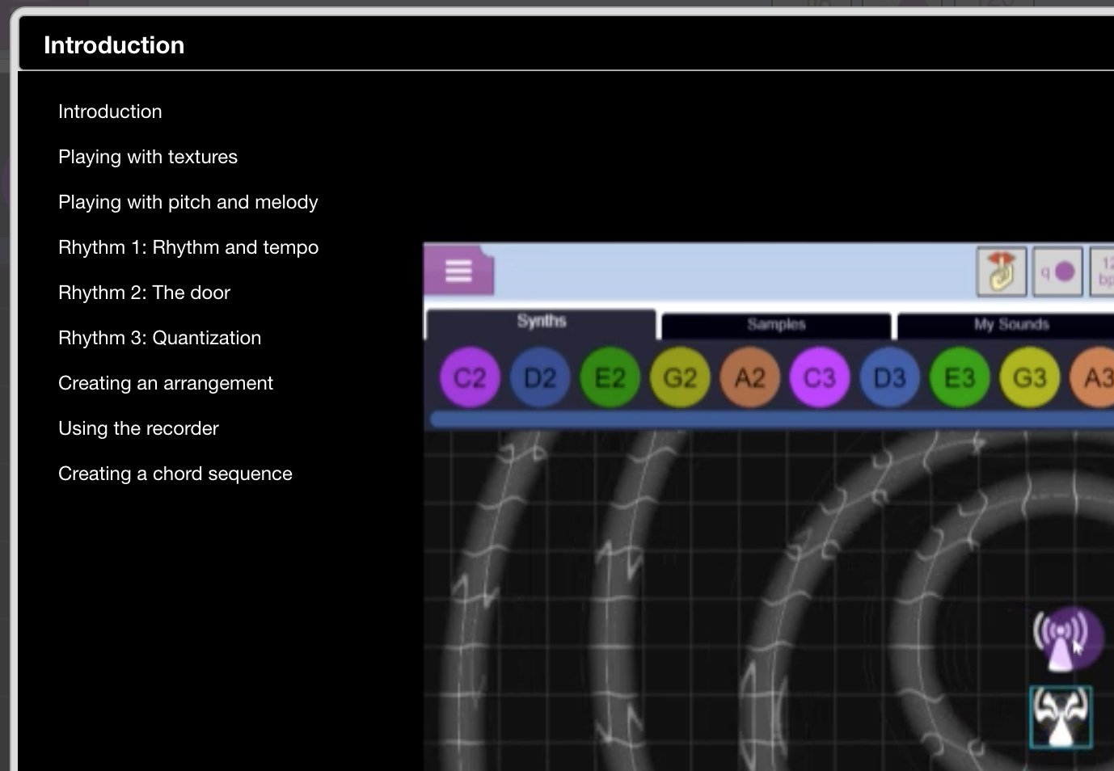Select the E2 note circle
The image size is (1114, 771).
coord(610,377)
